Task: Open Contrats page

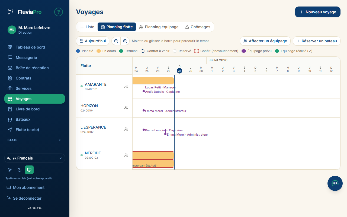Action: [x=35, y=78]
